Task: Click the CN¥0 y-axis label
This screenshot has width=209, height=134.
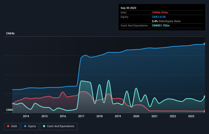Action: tap(10, 110)
